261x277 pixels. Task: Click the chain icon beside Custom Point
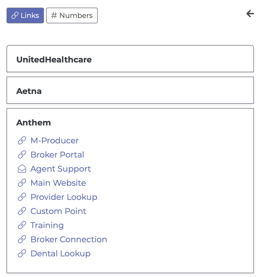(x=22, y=211)
